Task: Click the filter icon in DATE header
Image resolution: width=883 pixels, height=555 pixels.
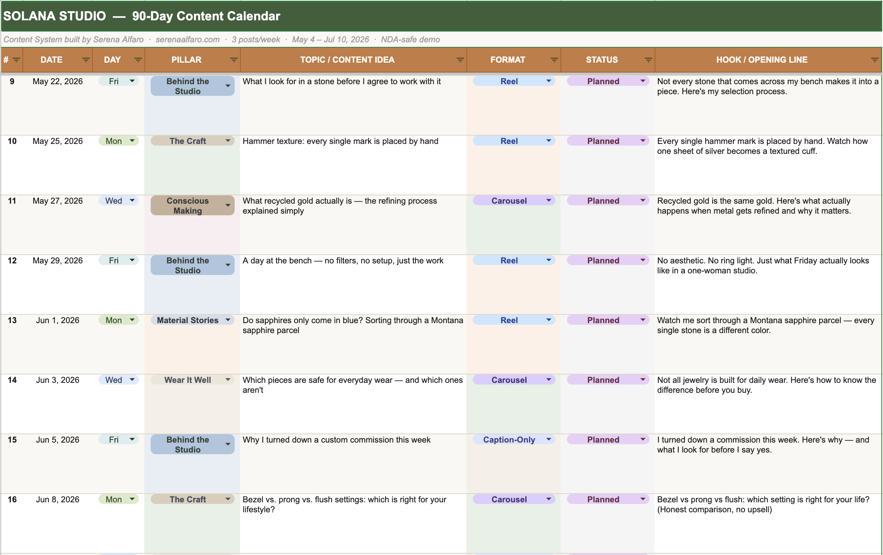Action: 86,60
